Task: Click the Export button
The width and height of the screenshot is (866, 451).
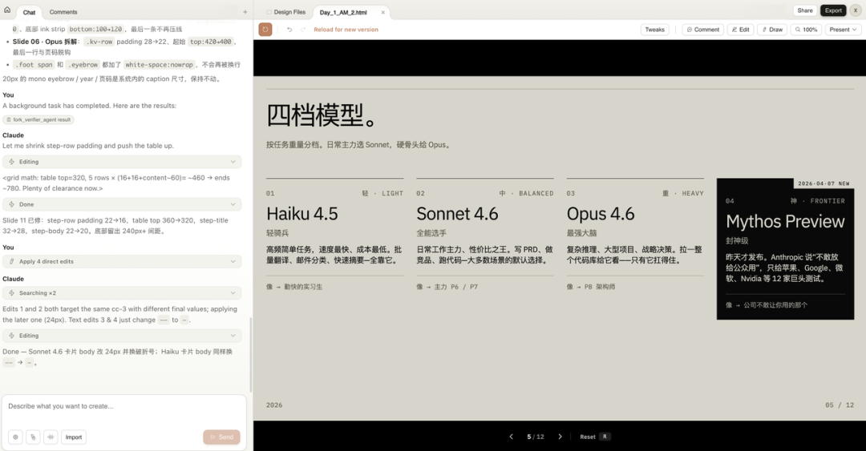Action: (x=833, y=10)
